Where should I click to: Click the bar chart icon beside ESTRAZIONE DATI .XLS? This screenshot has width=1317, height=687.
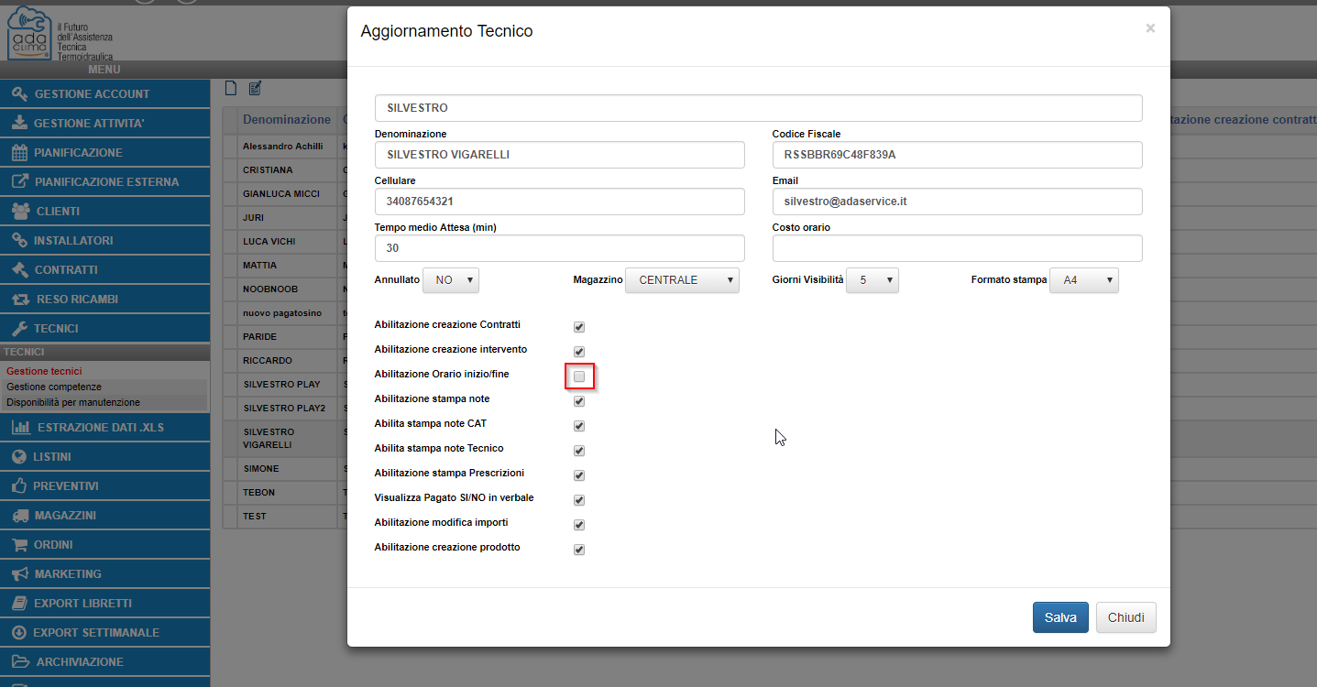pos(21,428)
